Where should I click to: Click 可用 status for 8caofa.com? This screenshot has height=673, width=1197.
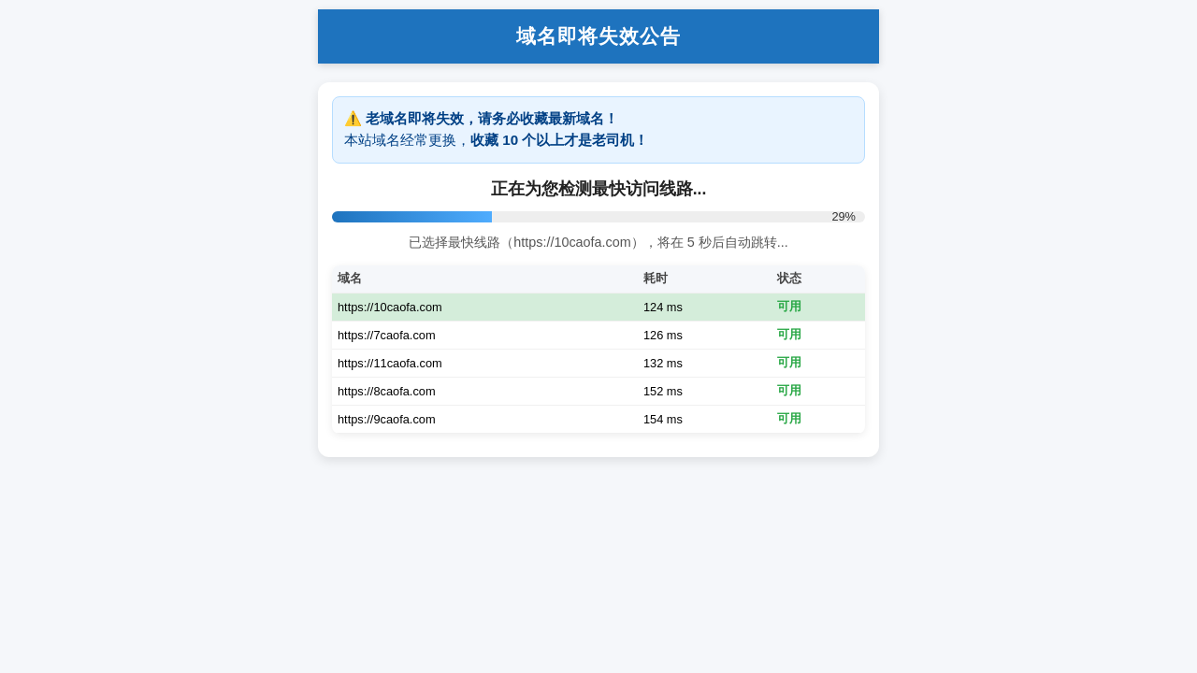pos(789,391)
